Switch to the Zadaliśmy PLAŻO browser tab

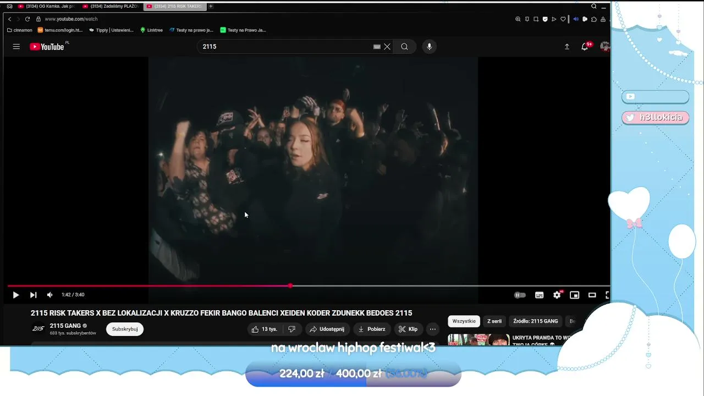[x=110, y=6]
